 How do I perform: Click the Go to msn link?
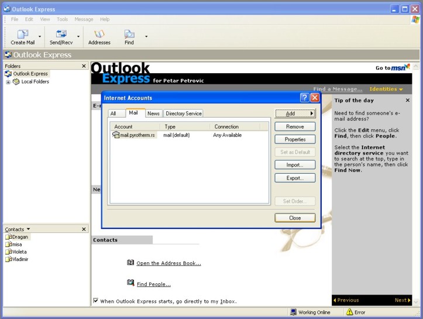[393, 67]
